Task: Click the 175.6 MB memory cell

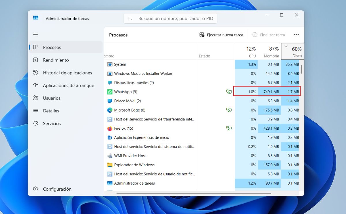Action: (269, 110)
